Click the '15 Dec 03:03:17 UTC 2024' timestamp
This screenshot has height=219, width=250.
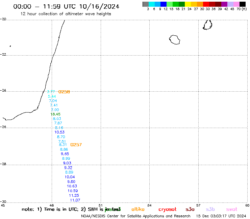coord(221,216)
